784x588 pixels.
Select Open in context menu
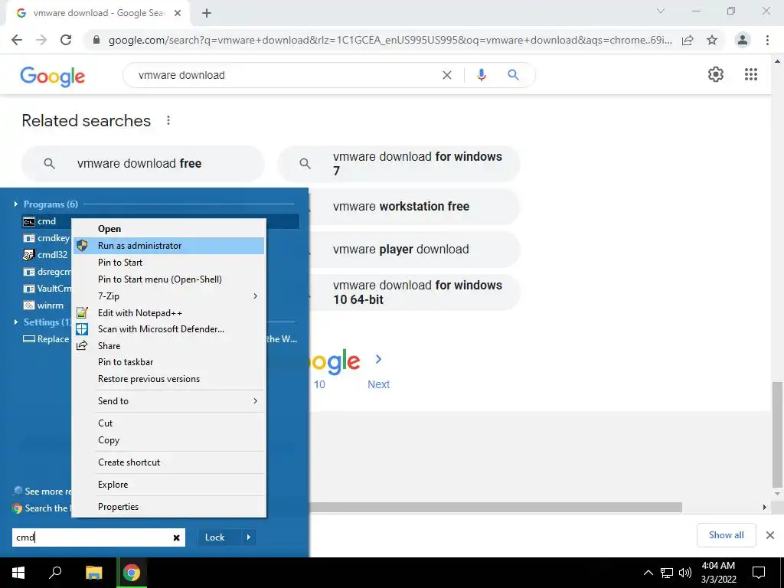169,228
